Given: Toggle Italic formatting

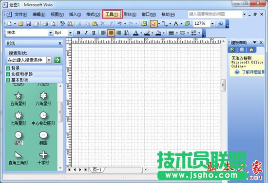Looking at the screenshot, I should tap(86, 33).
